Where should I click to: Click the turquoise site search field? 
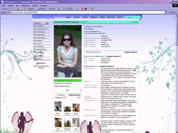[133, 17]
